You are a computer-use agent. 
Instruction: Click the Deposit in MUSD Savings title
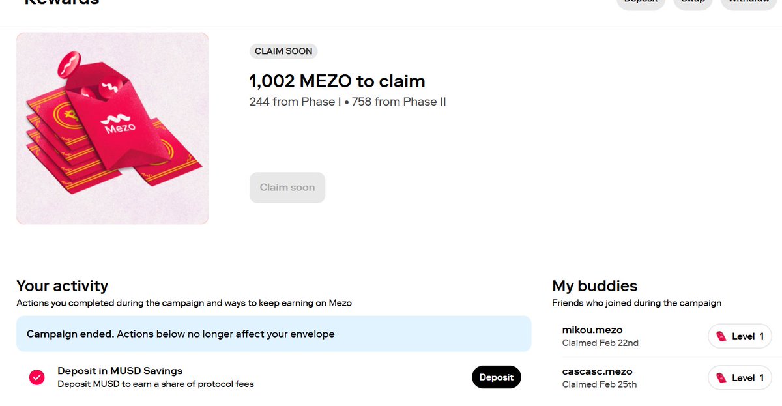(120, 371)
